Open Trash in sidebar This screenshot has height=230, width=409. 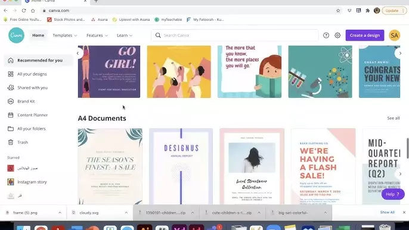pos(38,142)
